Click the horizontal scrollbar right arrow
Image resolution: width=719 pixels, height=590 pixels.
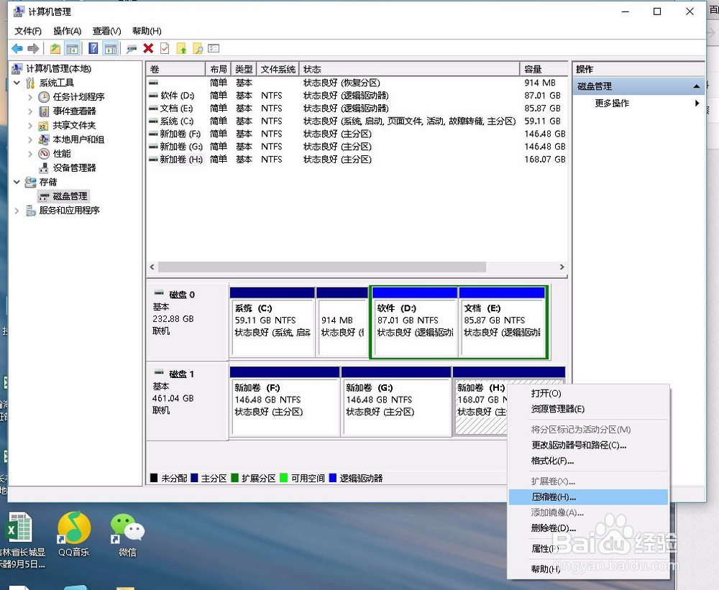(563, 267)
